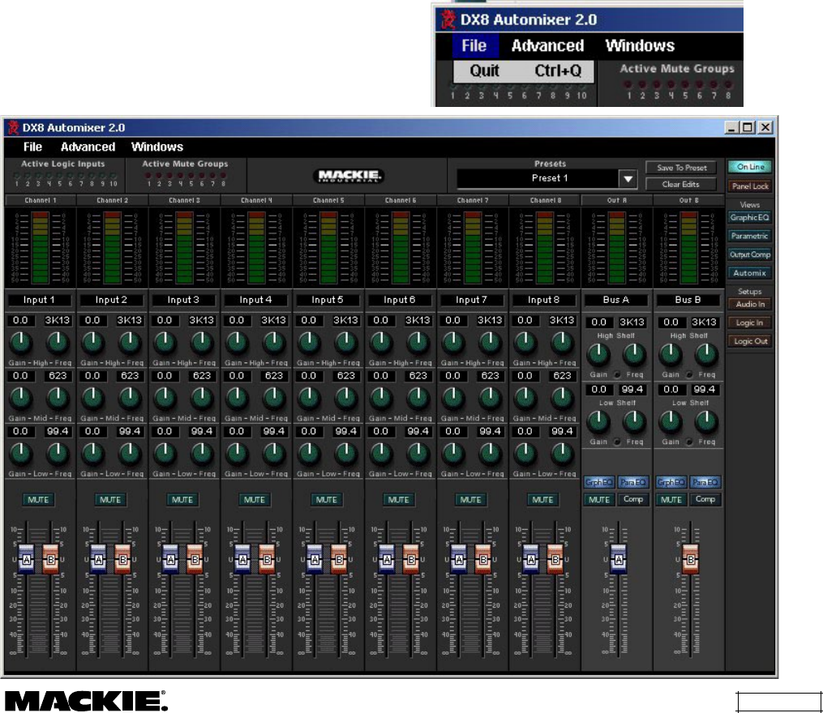Screen dimensions: 823x713
Task: Mute Input 1 channel
Action: [38, 499]
